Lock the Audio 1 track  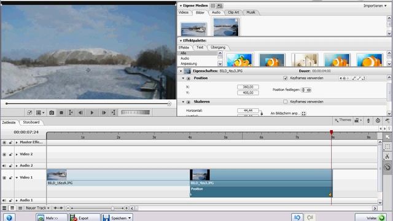click(10, 200)
